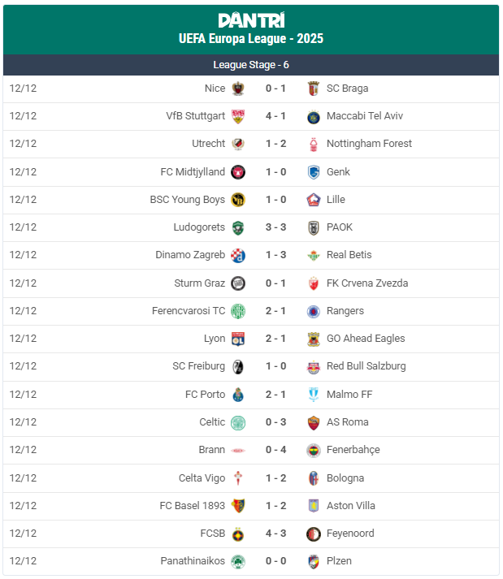Select the League Stage - 6 header
503x579 pixels.
coord(251,65)
